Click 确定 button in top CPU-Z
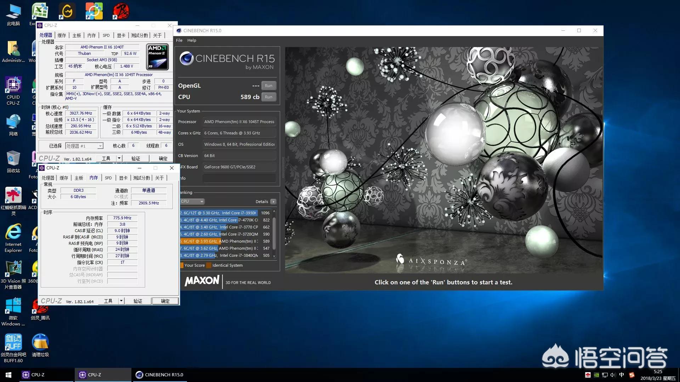The image size is (680, 382). tap(163, 158)
